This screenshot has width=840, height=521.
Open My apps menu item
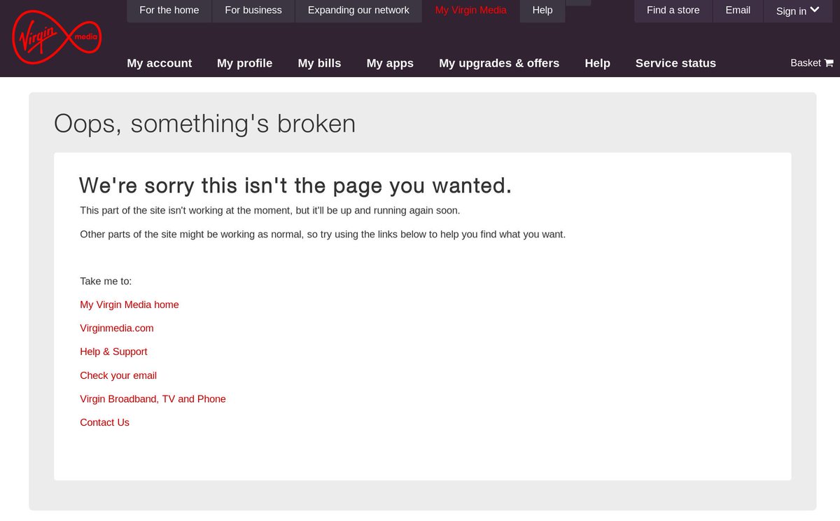(390, 63)
